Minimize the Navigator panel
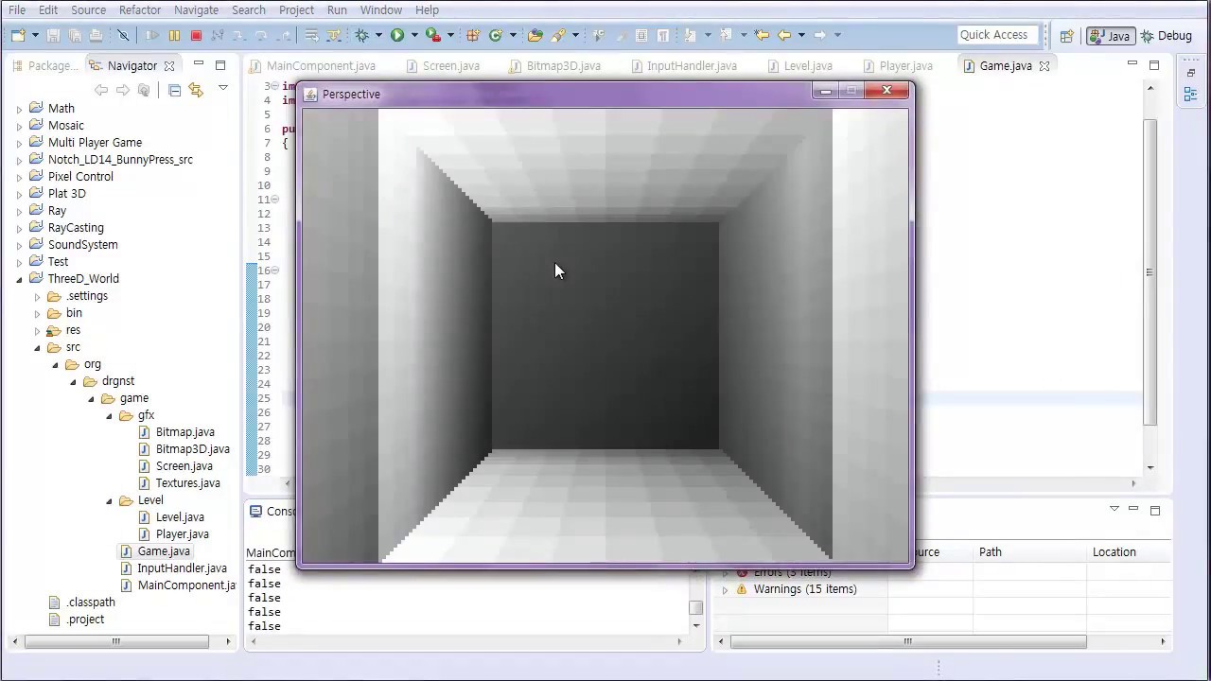The height and width of the screenshot is (681, 1211). click(199, 64)
